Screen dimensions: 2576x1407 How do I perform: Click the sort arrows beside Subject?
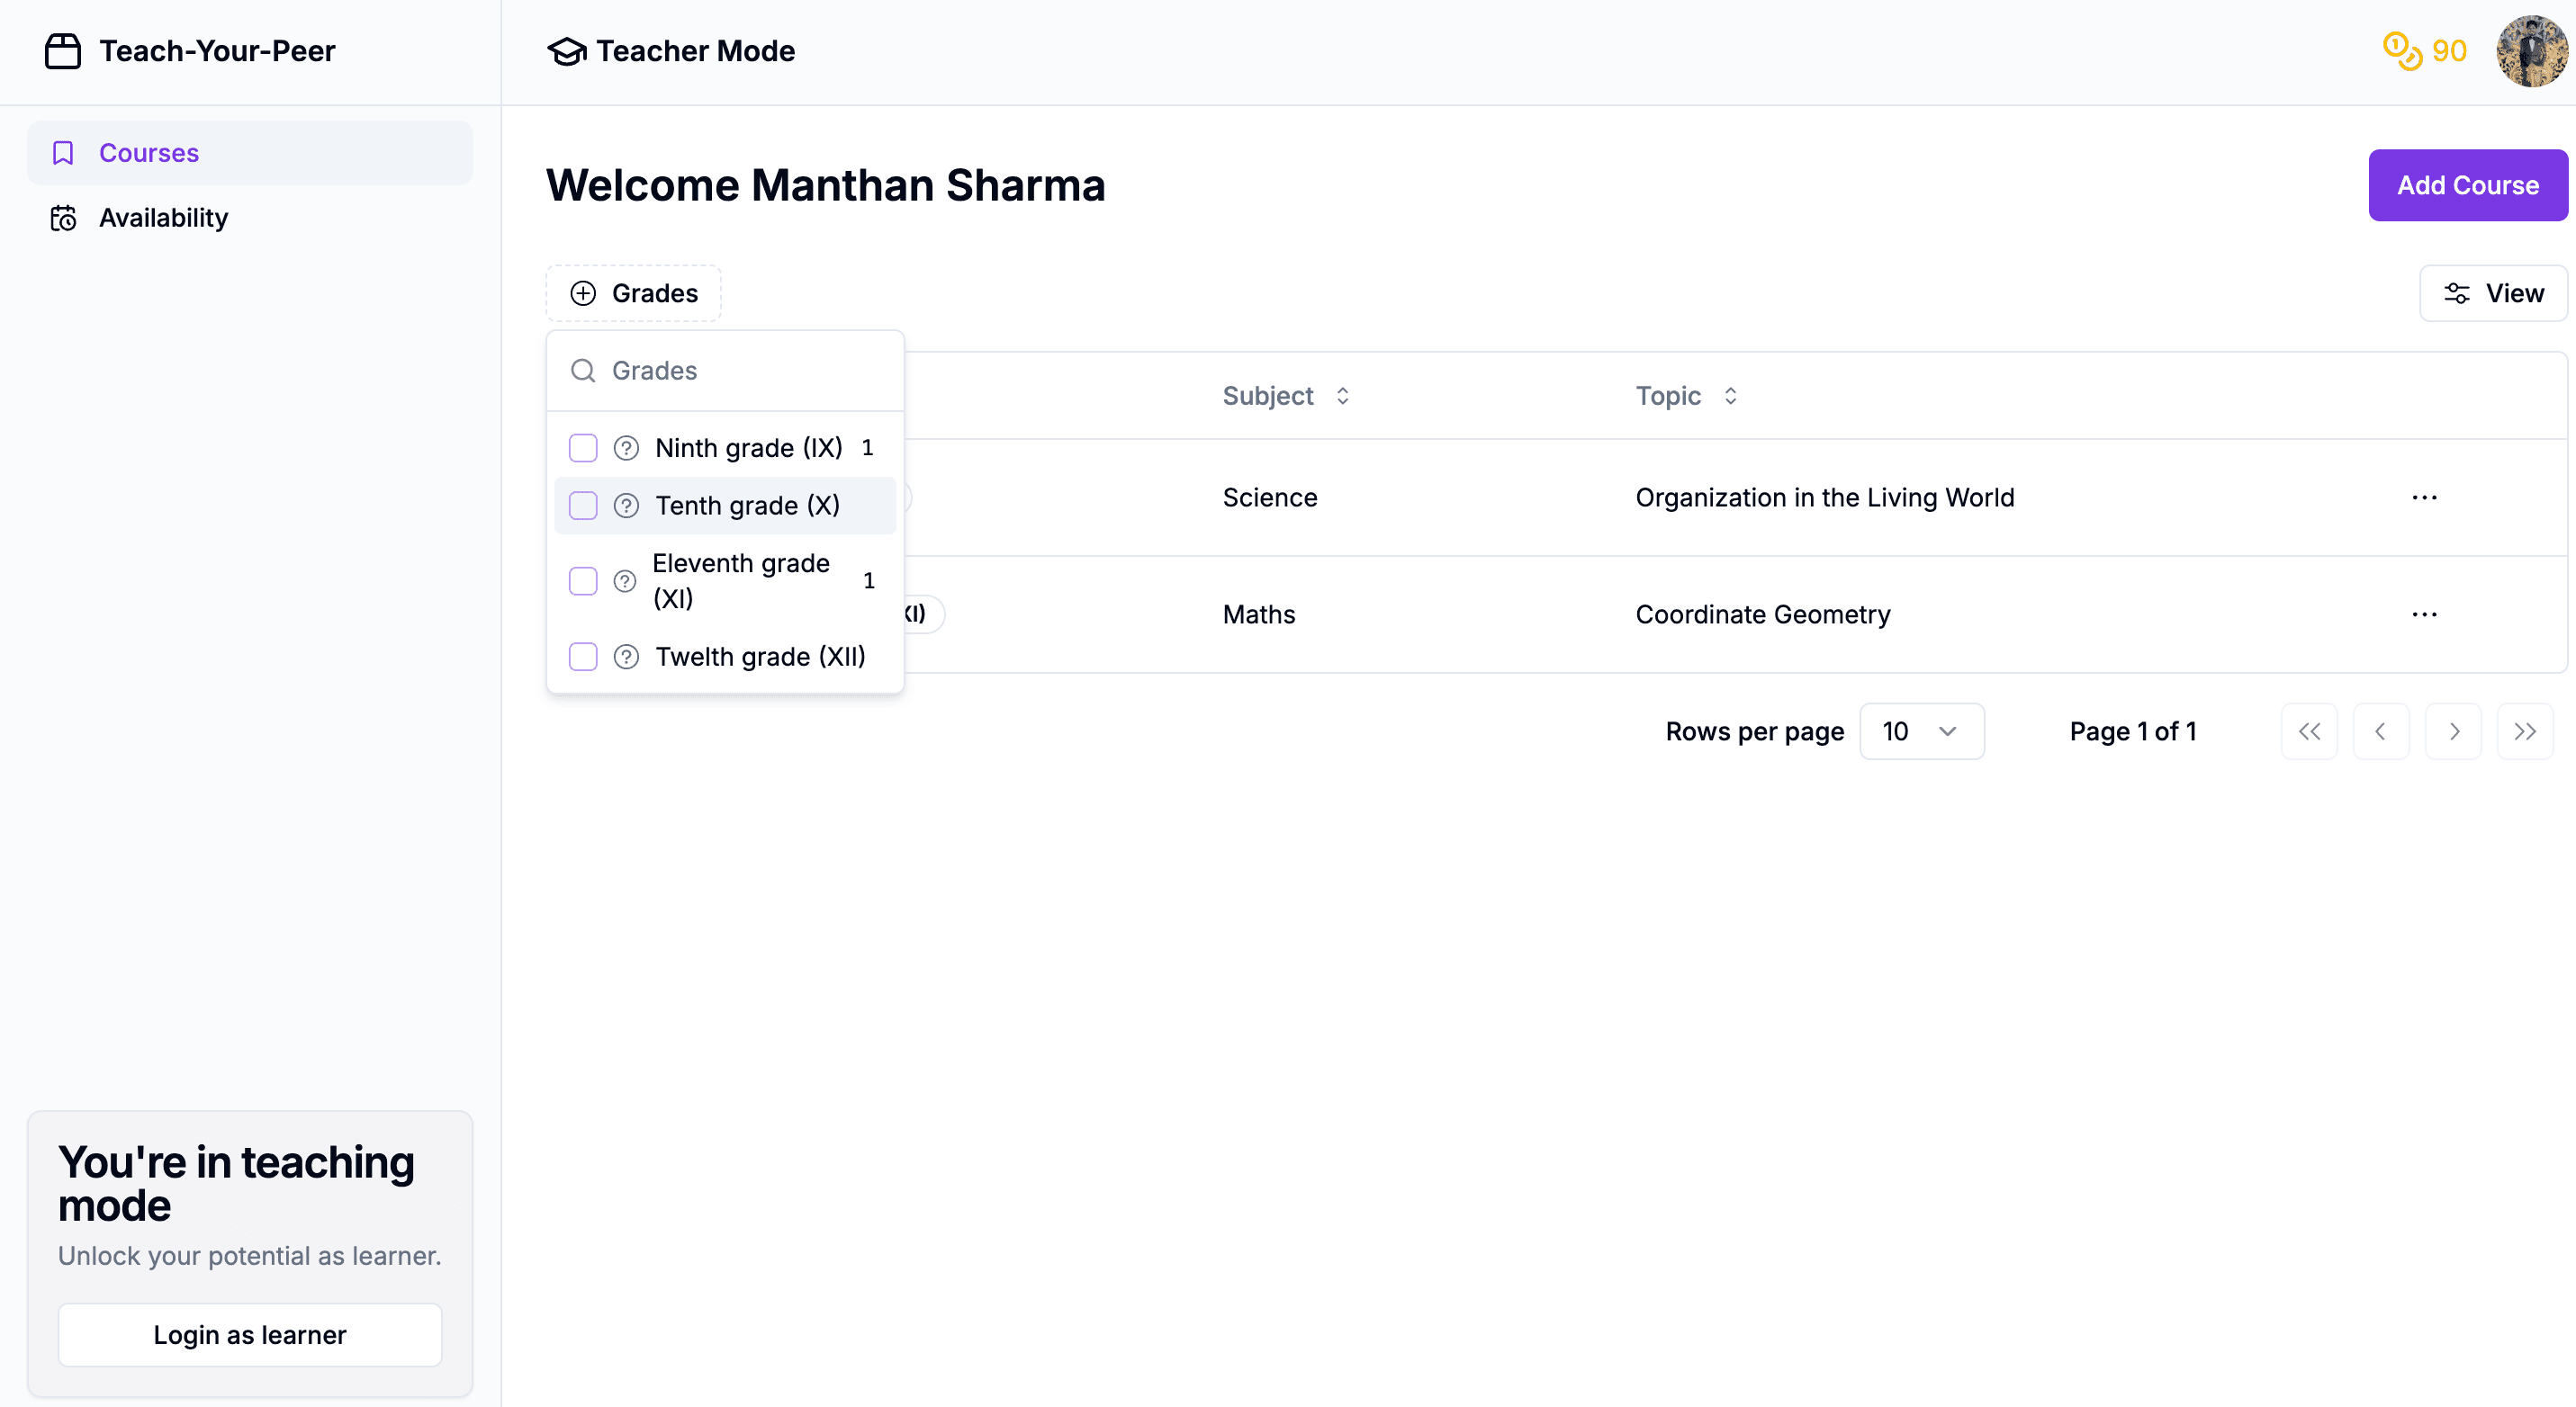tap(1342, 396)
